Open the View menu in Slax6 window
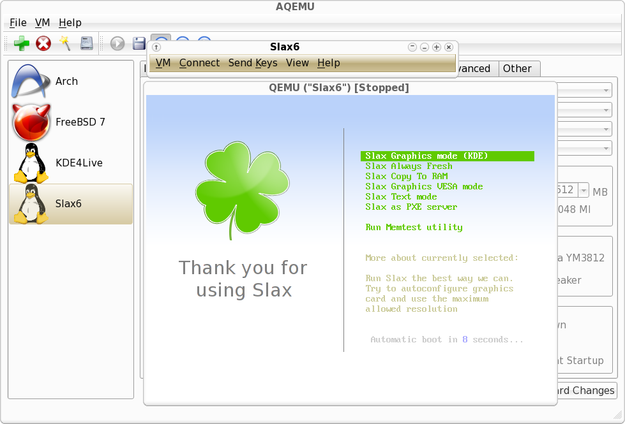625x424 pixels. tap(297, 63)
